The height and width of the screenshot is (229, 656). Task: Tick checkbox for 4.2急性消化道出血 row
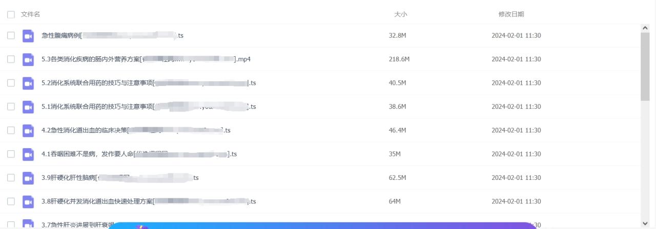(x=11, y=130)
